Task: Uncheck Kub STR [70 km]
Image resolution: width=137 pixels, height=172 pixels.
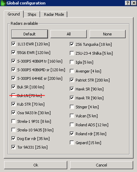Action: pos(13,104)
